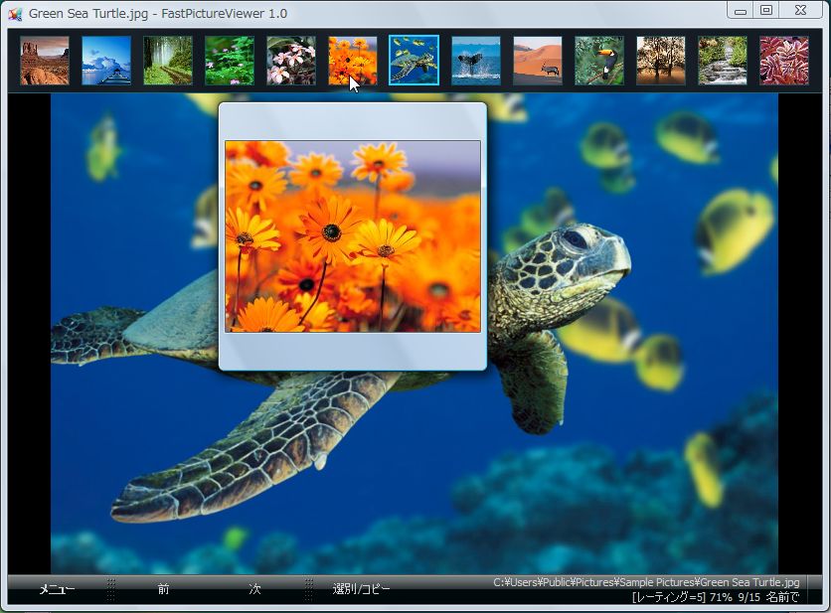Select the autumn trees thumbnail
Viewport: 831px width, 613px height.
660,61
